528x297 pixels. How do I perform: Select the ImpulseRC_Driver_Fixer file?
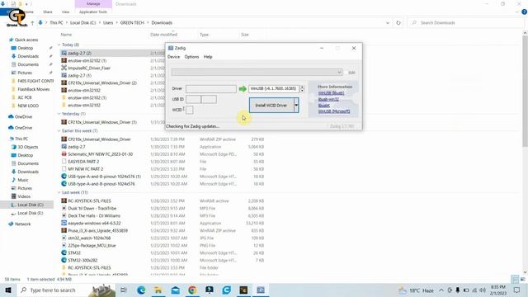89,68
